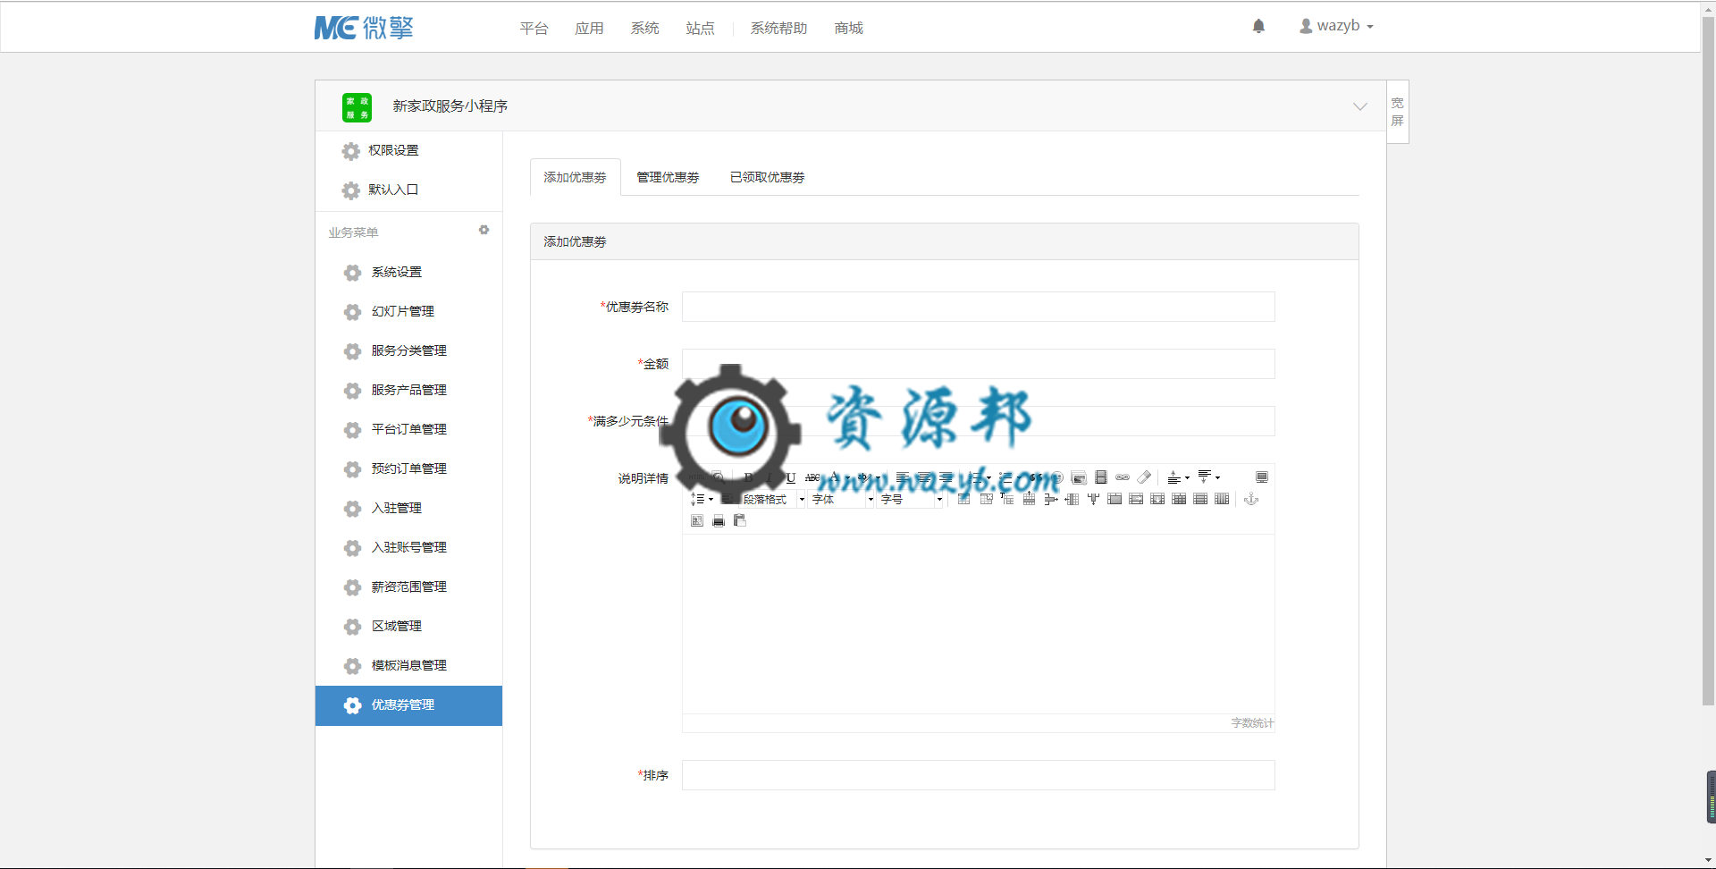The image size is (1716, 869).
Task: Click the small gear next to 业务菜单
Action: (484, 230)
